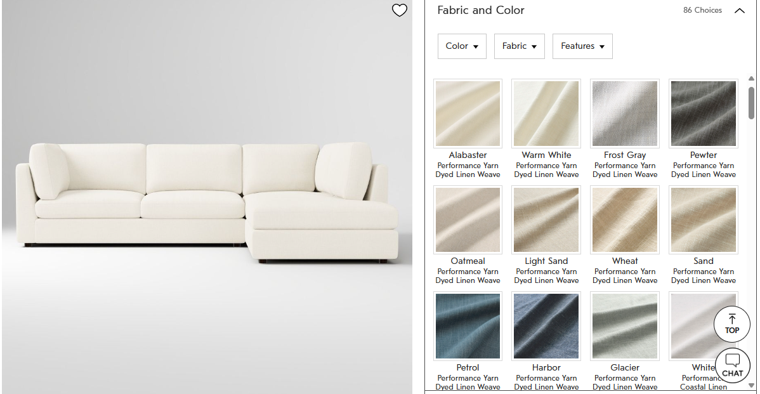Select the Petrol fabric swatch

(468, 326)
